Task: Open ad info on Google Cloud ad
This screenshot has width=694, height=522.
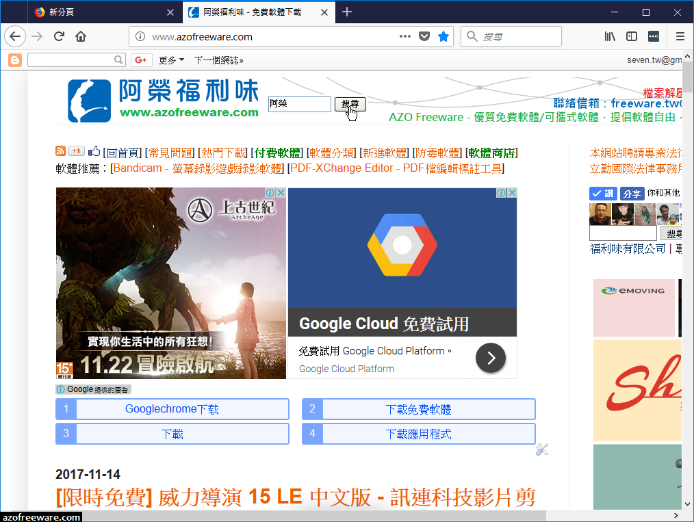Action: [x=502, y=193]
